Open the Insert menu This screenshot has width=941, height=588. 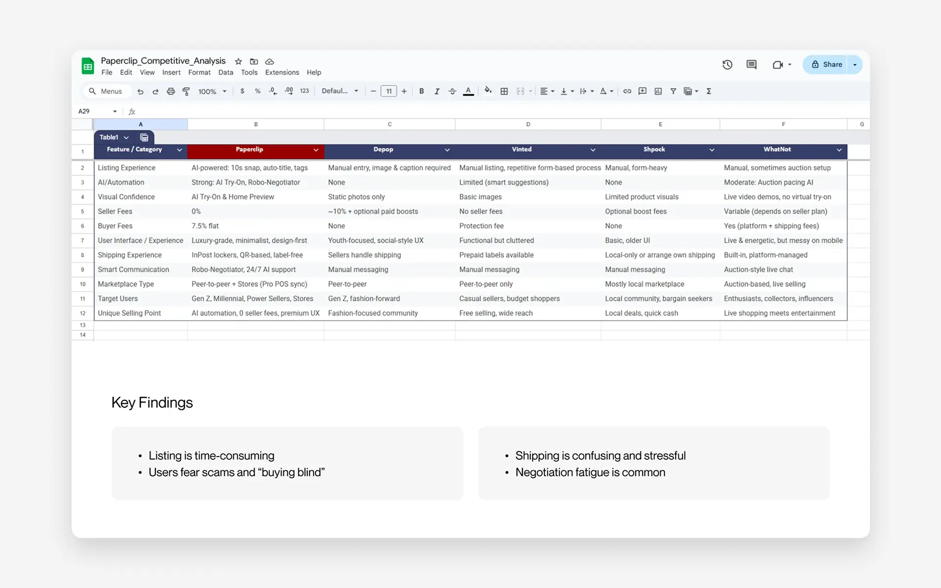pyautogui.click(x=172, y=73)
